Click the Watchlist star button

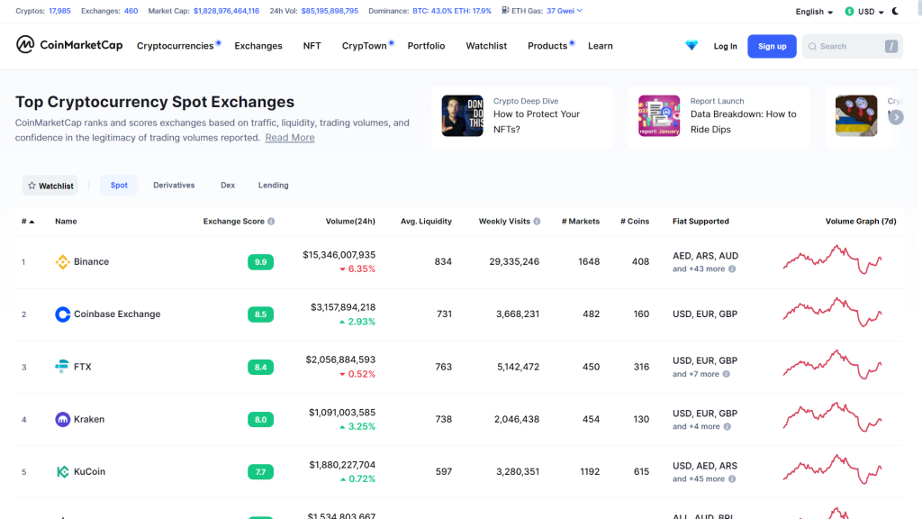[x=50, y=186]
